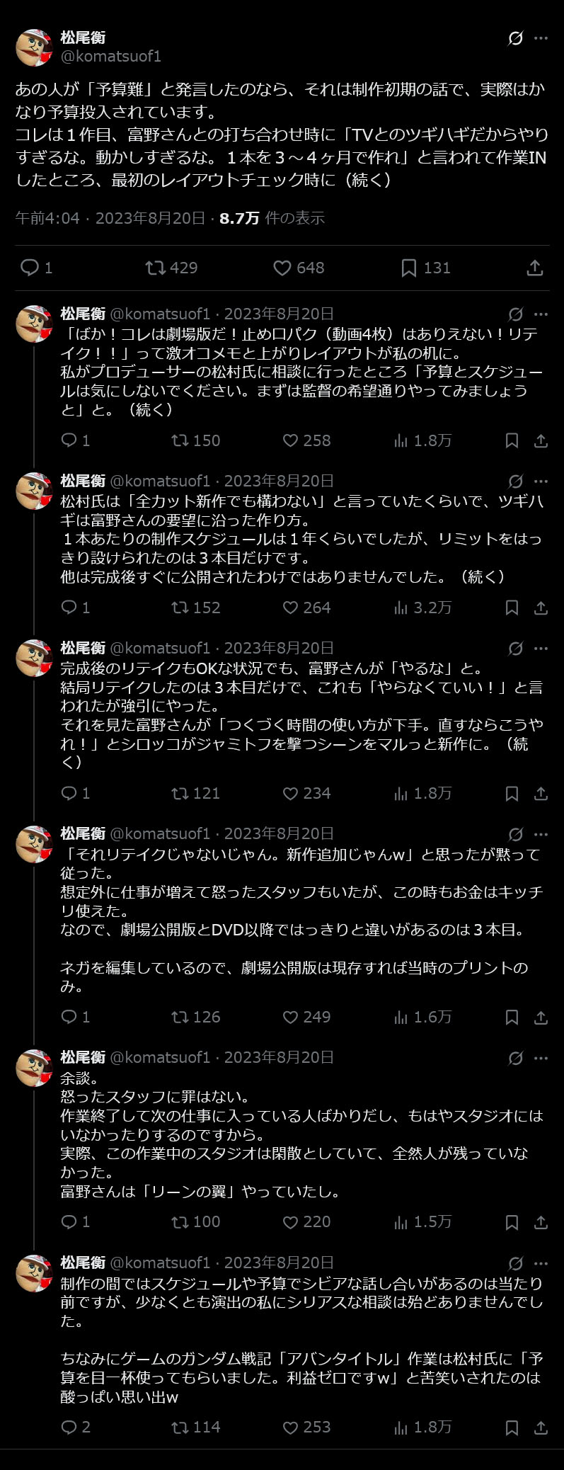Click the Grok icon on the main tweet

516,38
